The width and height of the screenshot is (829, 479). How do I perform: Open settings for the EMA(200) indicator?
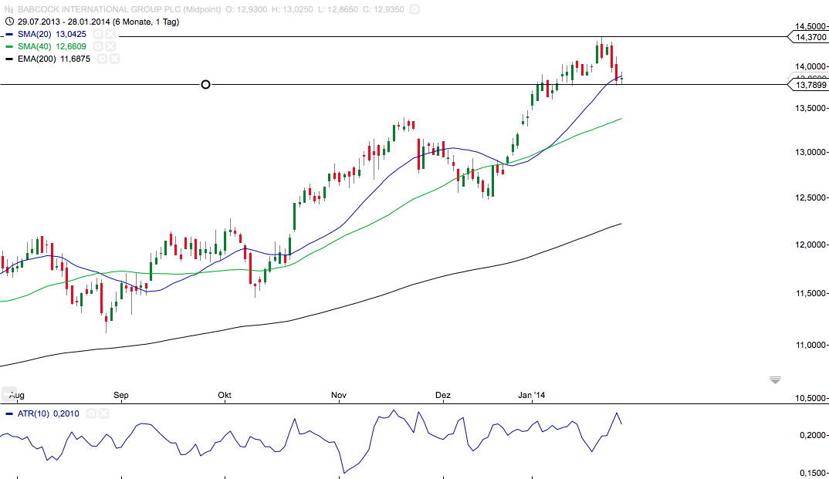[102, 59]
